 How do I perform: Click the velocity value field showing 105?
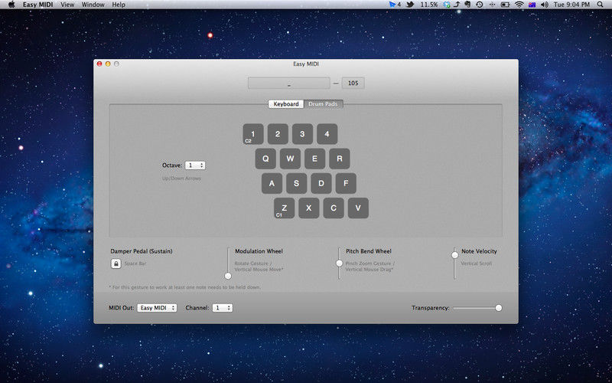pyautogui.click(x=353, y=83)
